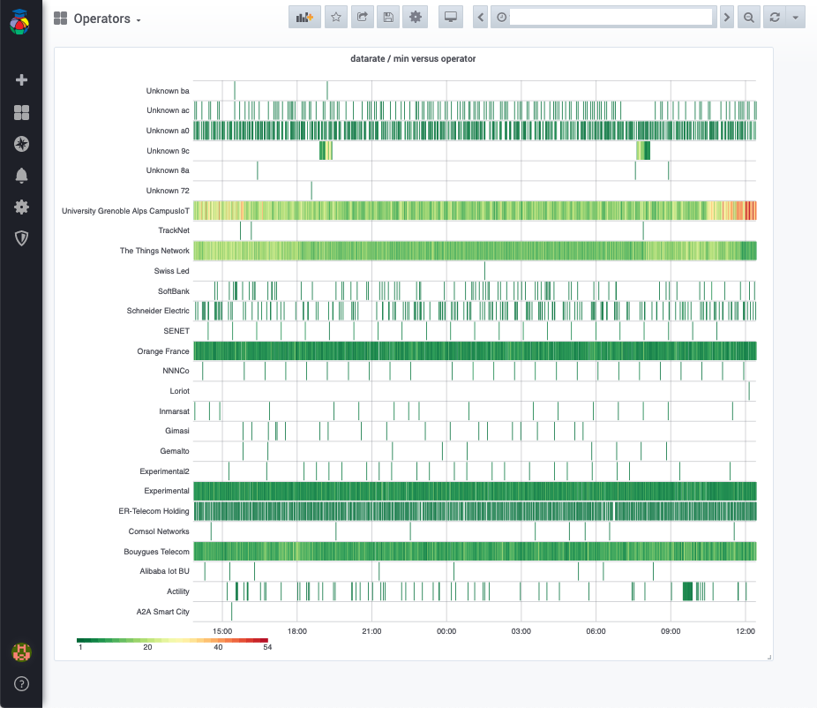Click the 09:00 time axis label

click(x=671, y=631)
